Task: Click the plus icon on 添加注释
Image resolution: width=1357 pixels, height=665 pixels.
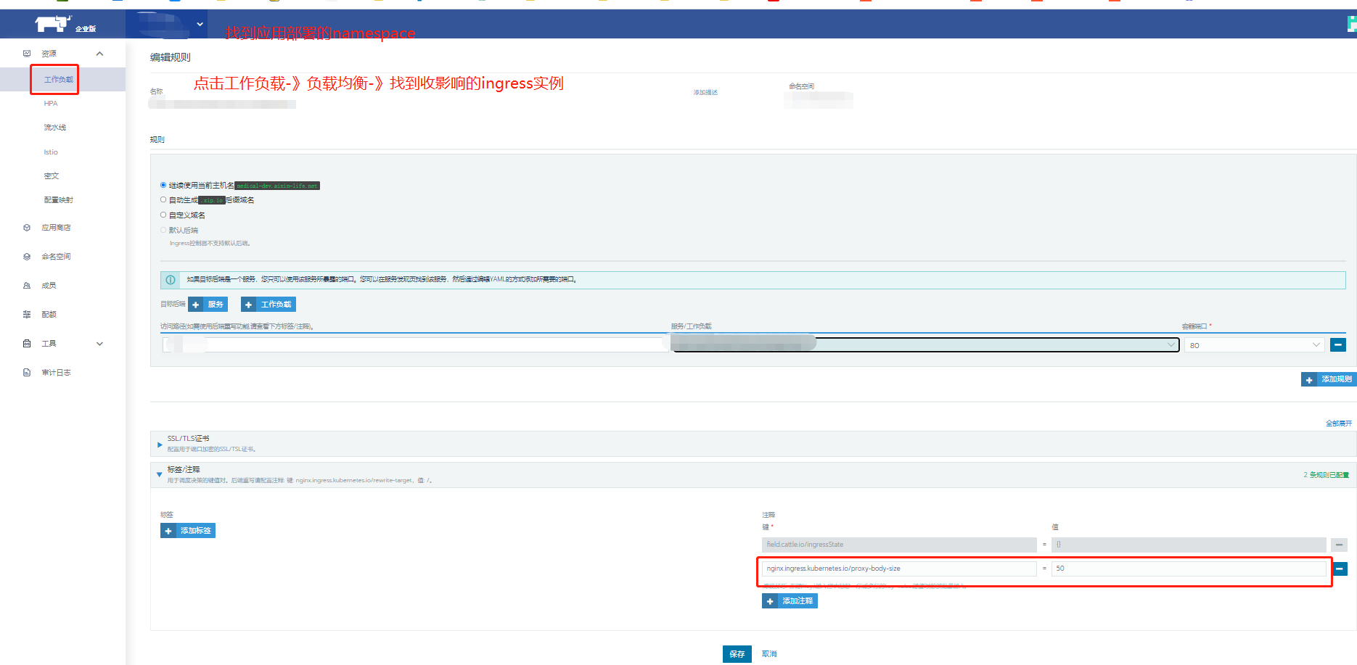Action: (770, 600)
